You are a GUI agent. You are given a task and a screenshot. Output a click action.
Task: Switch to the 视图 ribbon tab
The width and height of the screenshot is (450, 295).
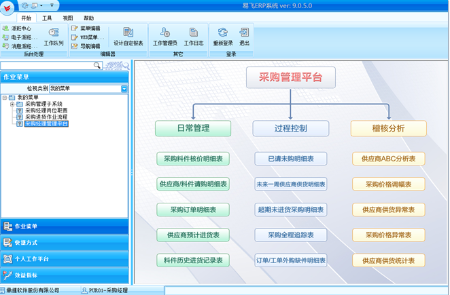[x=68, y=18]
